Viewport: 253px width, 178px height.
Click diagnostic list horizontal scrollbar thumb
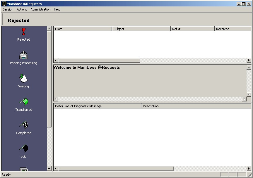tap(116, 168)
